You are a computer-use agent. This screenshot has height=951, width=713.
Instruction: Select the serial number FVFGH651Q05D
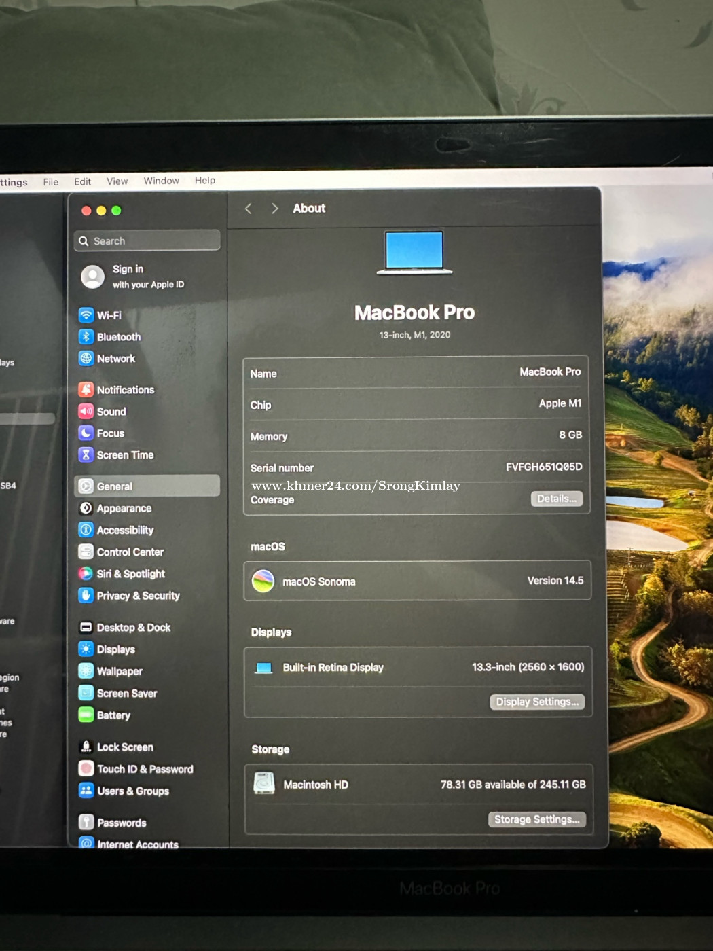[x=544, y=467]
